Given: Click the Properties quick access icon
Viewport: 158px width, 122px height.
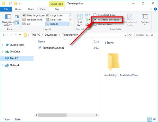Looking at the screenshot, I should (11, 3).
